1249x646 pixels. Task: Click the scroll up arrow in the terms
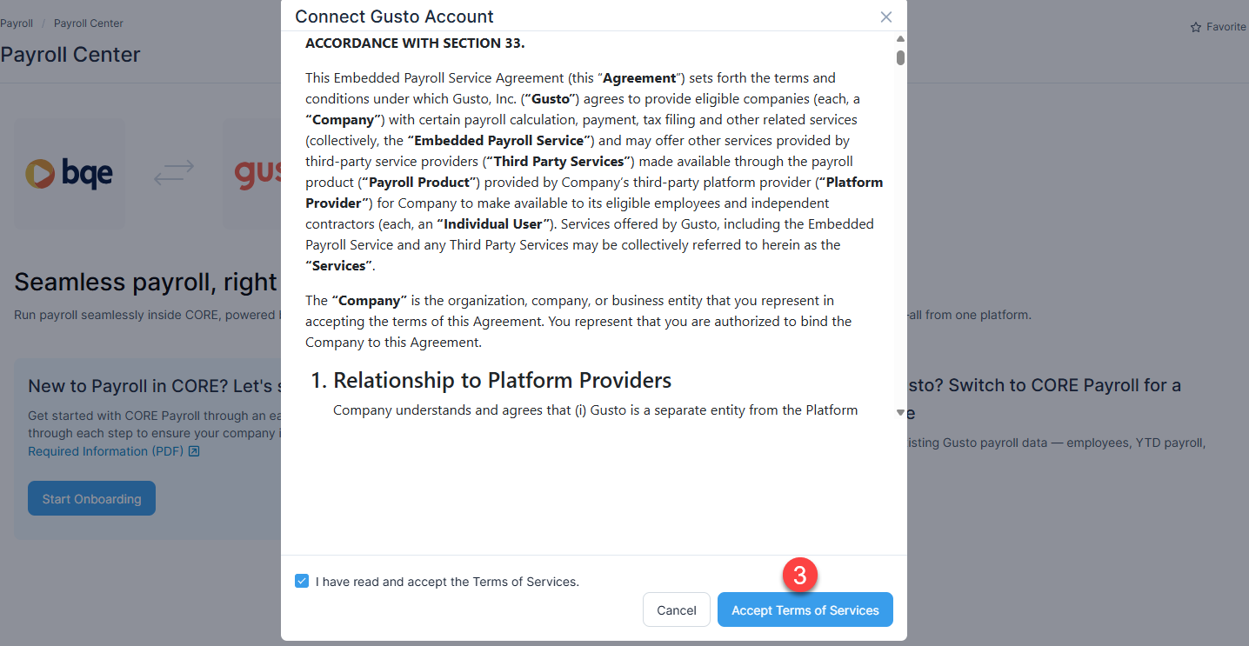point(900,39)
